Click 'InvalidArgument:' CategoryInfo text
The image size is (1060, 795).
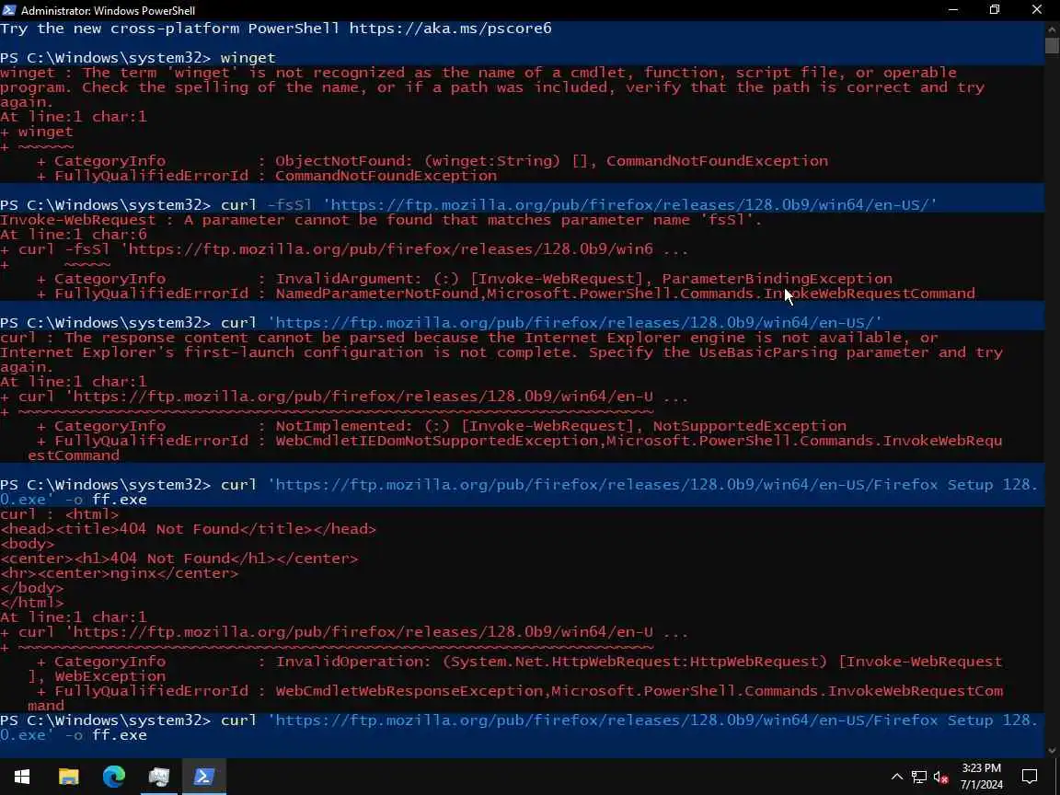[348, 279]
